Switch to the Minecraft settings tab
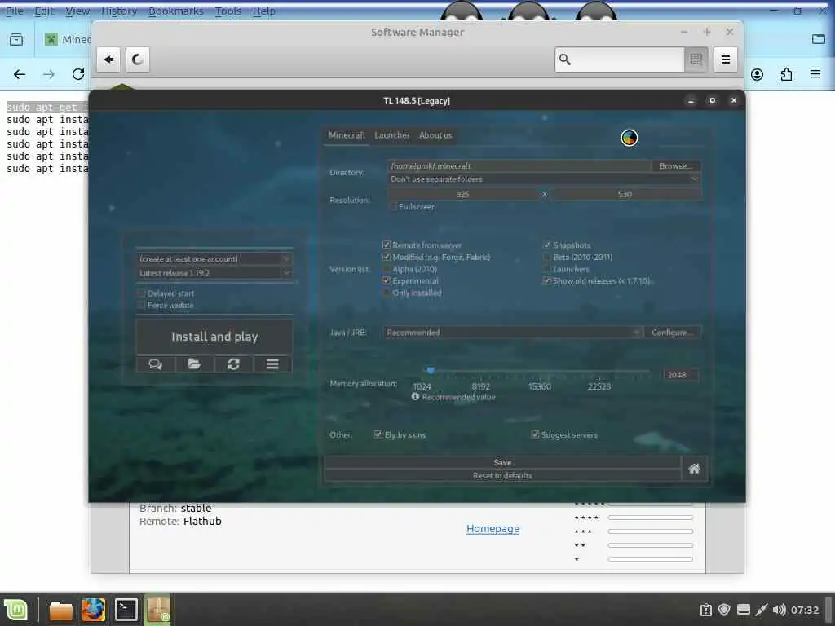This screenshot has width=835, height=626. tap(347, 135)
